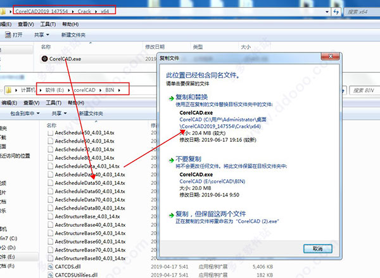Click the CorelCAD.exe application icon in the x64 window

[44, 59]
